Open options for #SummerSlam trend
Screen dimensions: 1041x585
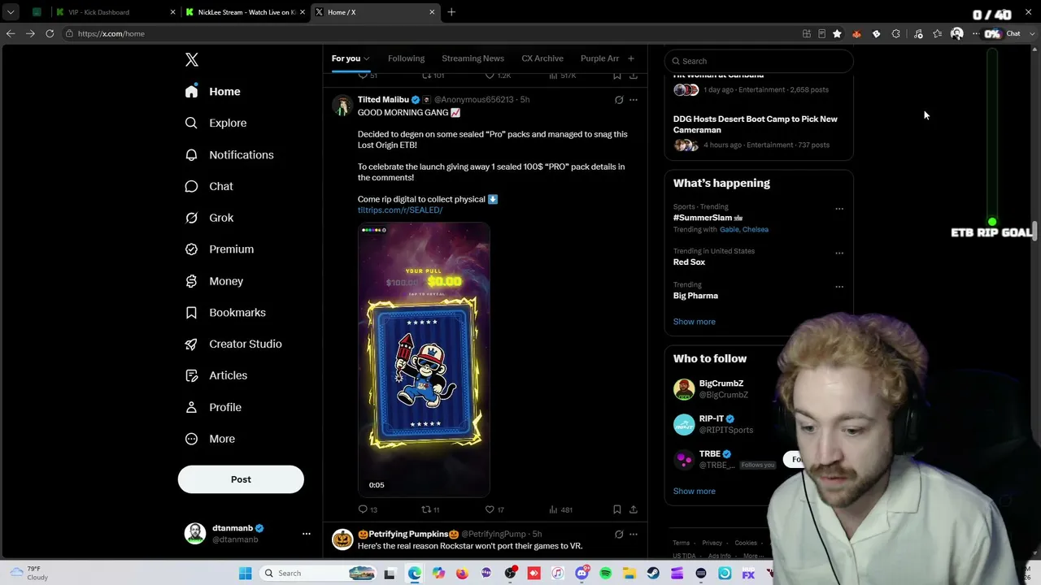coord(839,209)
